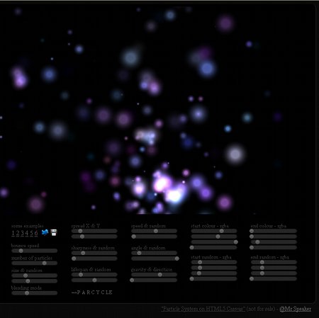Screen dimensions: 319x318
Task: Click the start colour blue slider (third row)
Action: pos(214,242)
